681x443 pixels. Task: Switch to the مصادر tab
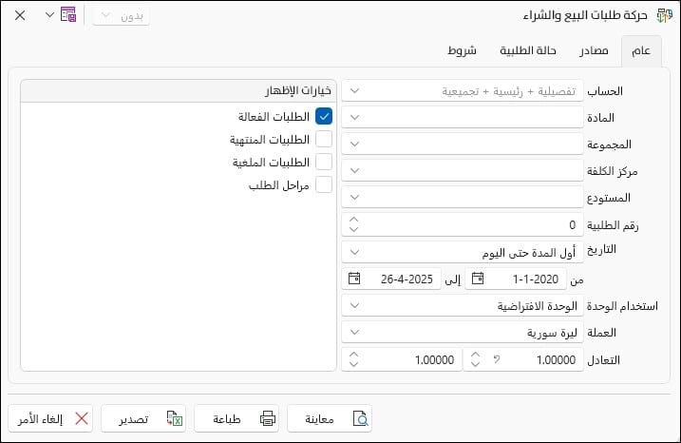tap(594, 51)
